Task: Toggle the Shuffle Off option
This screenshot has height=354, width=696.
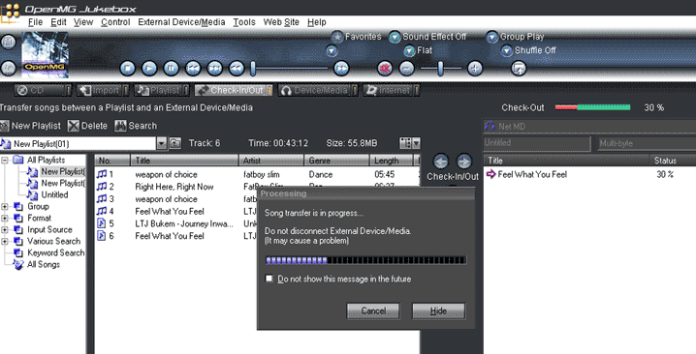Action: (507, 51)
